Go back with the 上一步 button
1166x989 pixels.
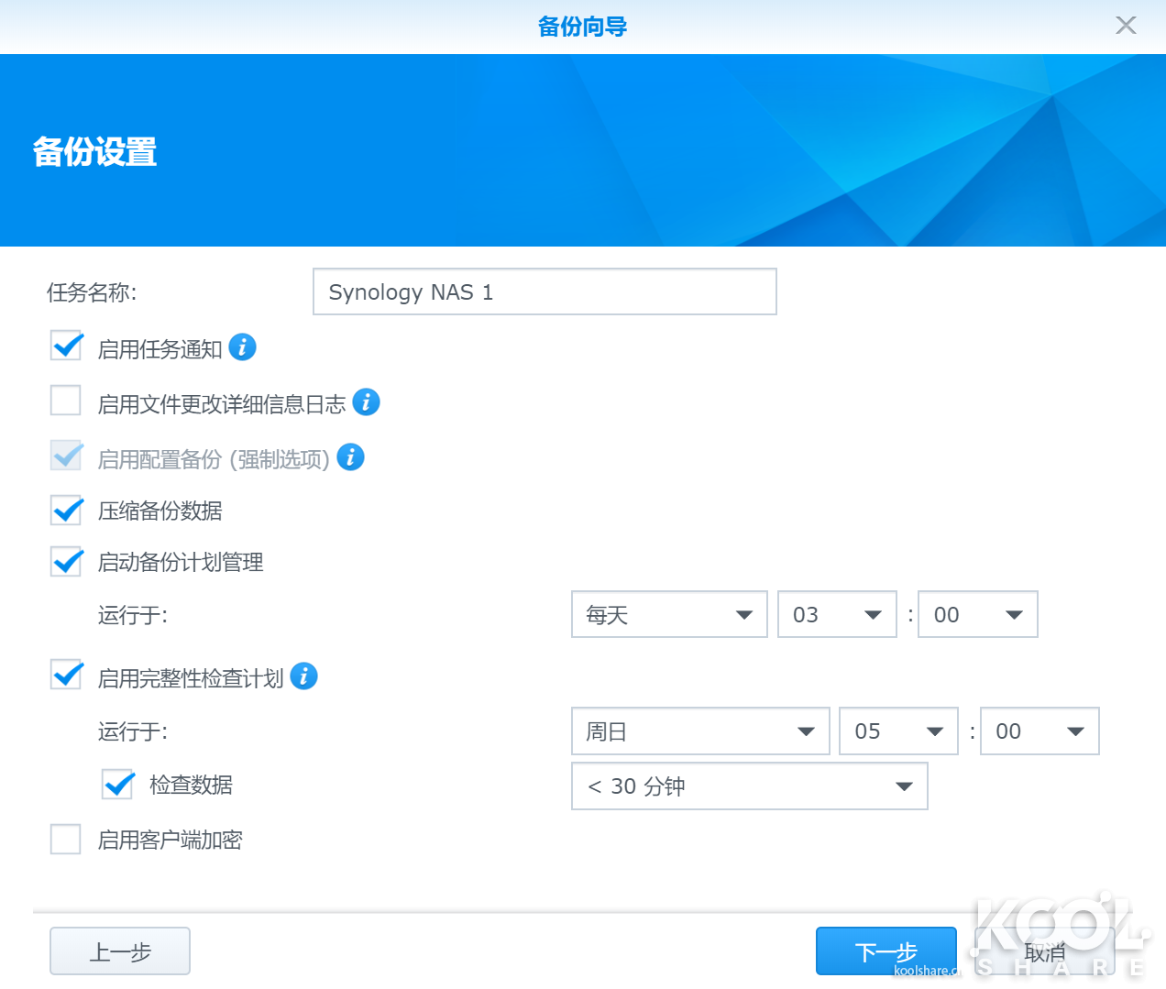[120, 951]
